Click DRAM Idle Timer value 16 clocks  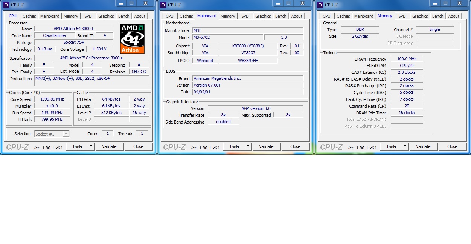tap(407, 113)
